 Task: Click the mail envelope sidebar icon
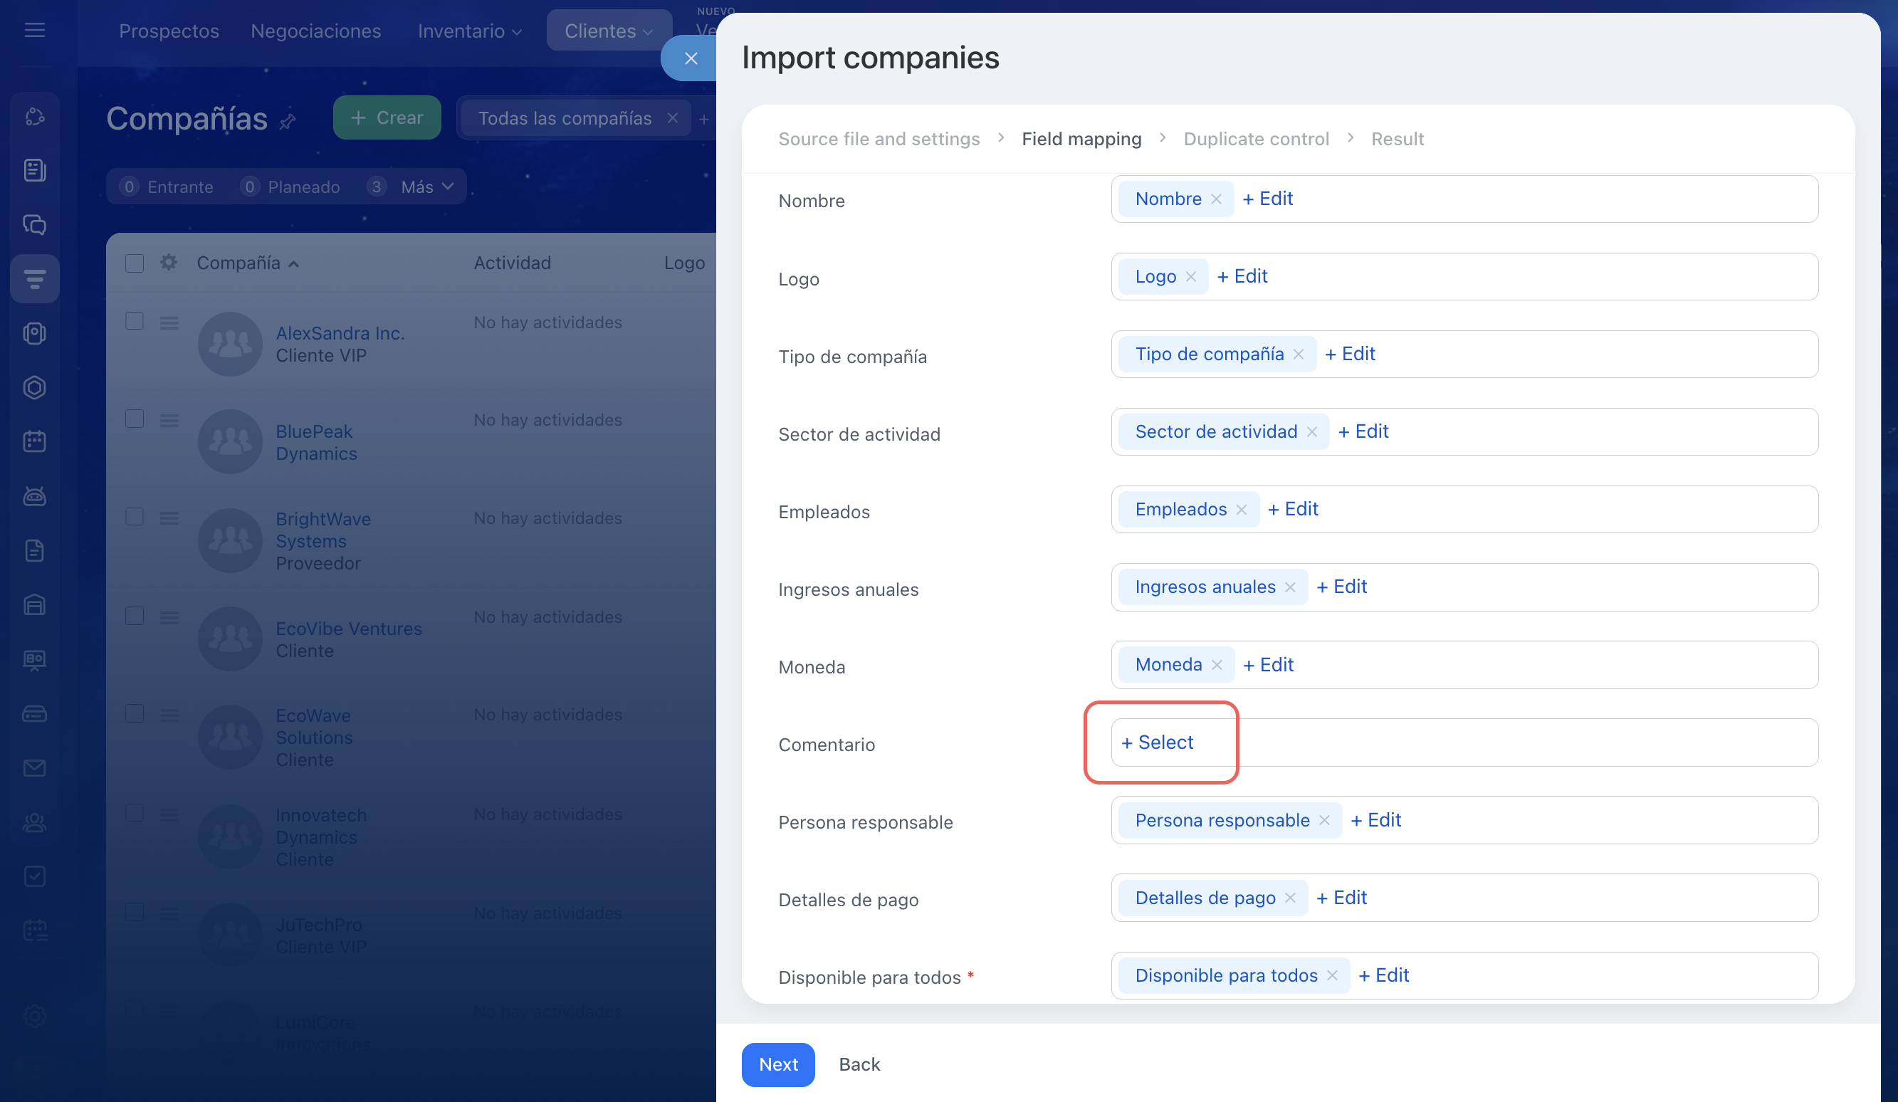(x=35, y=767)
